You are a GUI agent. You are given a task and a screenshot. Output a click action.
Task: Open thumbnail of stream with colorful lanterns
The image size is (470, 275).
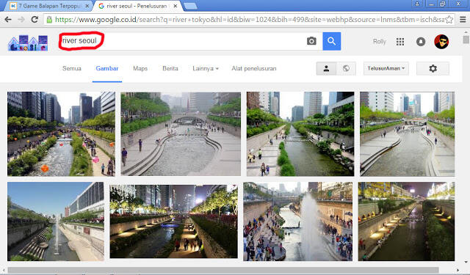coord(61,133)
